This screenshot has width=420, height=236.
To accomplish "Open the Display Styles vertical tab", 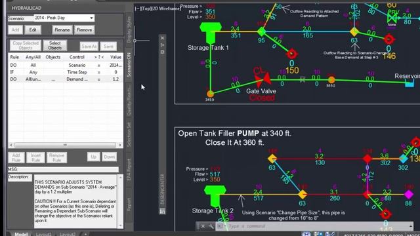I will (129, 29).
